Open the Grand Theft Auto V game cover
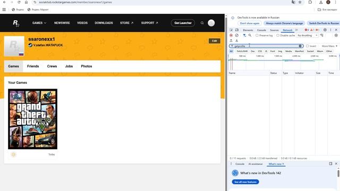 tap(33, 119)
